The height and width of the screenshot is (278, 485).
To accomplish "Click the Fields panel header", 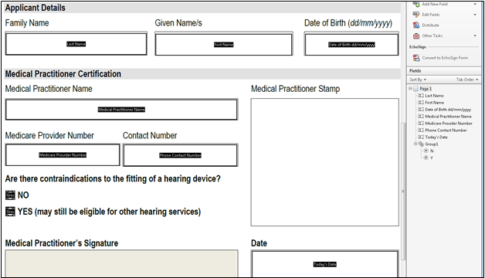I will click(443, 71).
